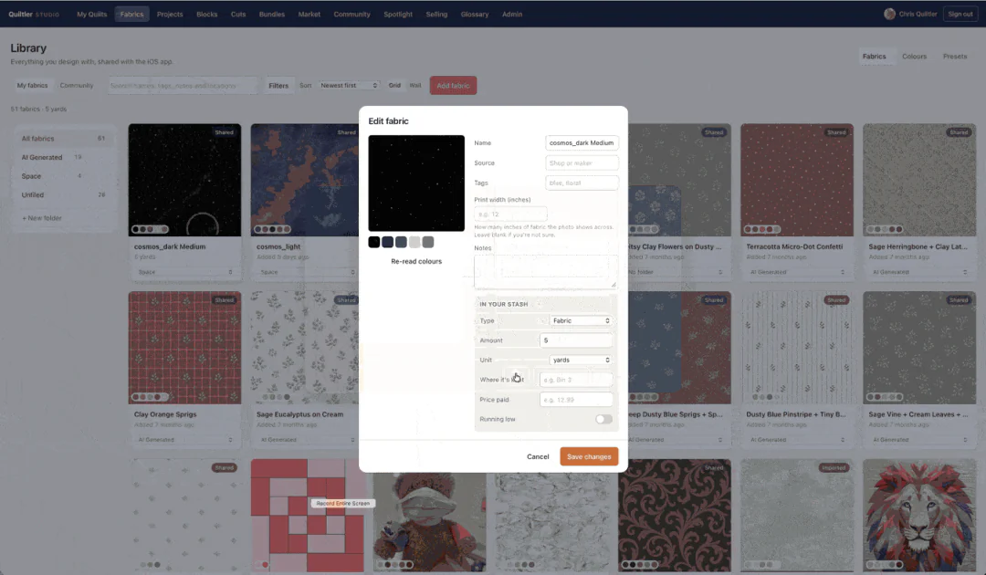Cancel the Edit fabric dialog
The image size is (986, 575).
pyautogui.click(x=538, y=457)
